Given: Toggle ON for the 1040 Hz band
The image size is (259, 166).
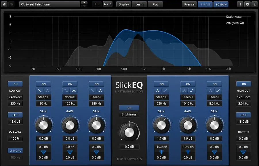Looking at the screenshot, I should click(188, 84).
